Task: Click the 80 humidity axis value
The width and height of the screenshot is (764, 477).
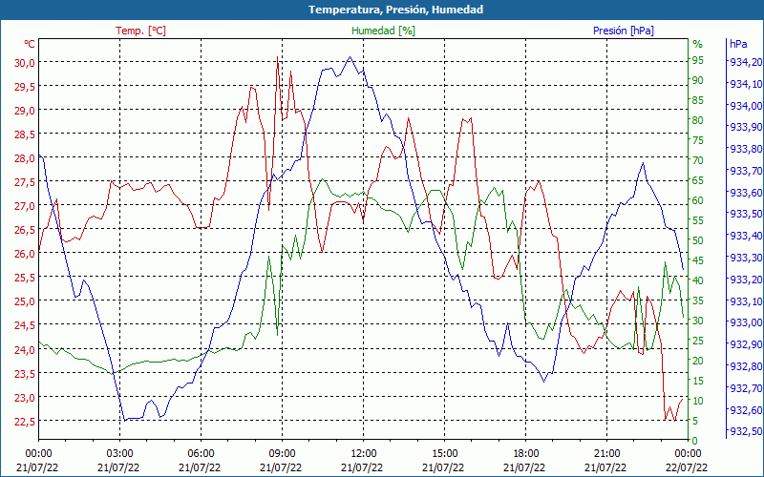Action: tap(698, 120)
